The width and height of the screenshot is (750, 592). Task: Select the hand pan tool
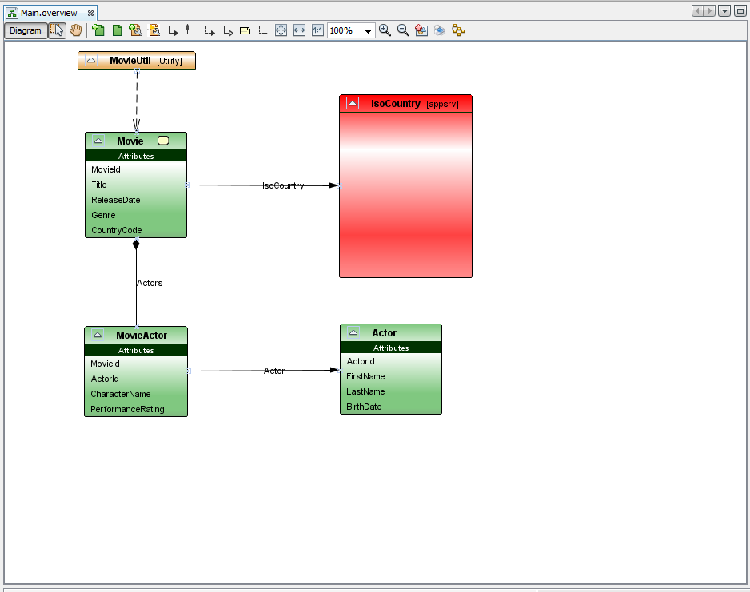(75, 30)
